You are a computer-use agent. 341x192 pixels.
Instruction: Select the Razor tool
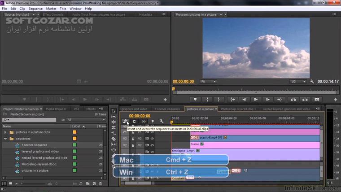tap(114, 139)
